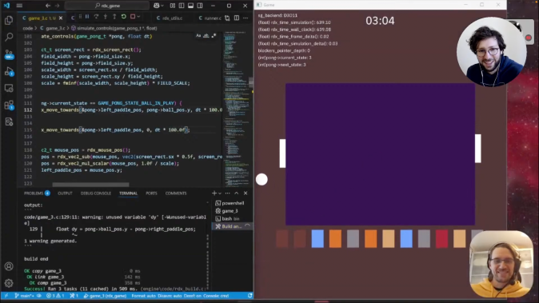Open the Remote Explorer view

click(x=9, y=88)
